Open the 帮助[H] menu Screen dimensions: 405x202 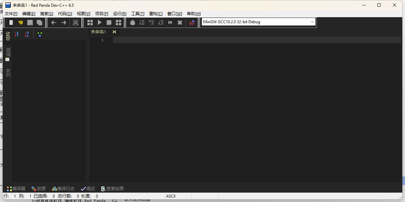pos(194,14)
